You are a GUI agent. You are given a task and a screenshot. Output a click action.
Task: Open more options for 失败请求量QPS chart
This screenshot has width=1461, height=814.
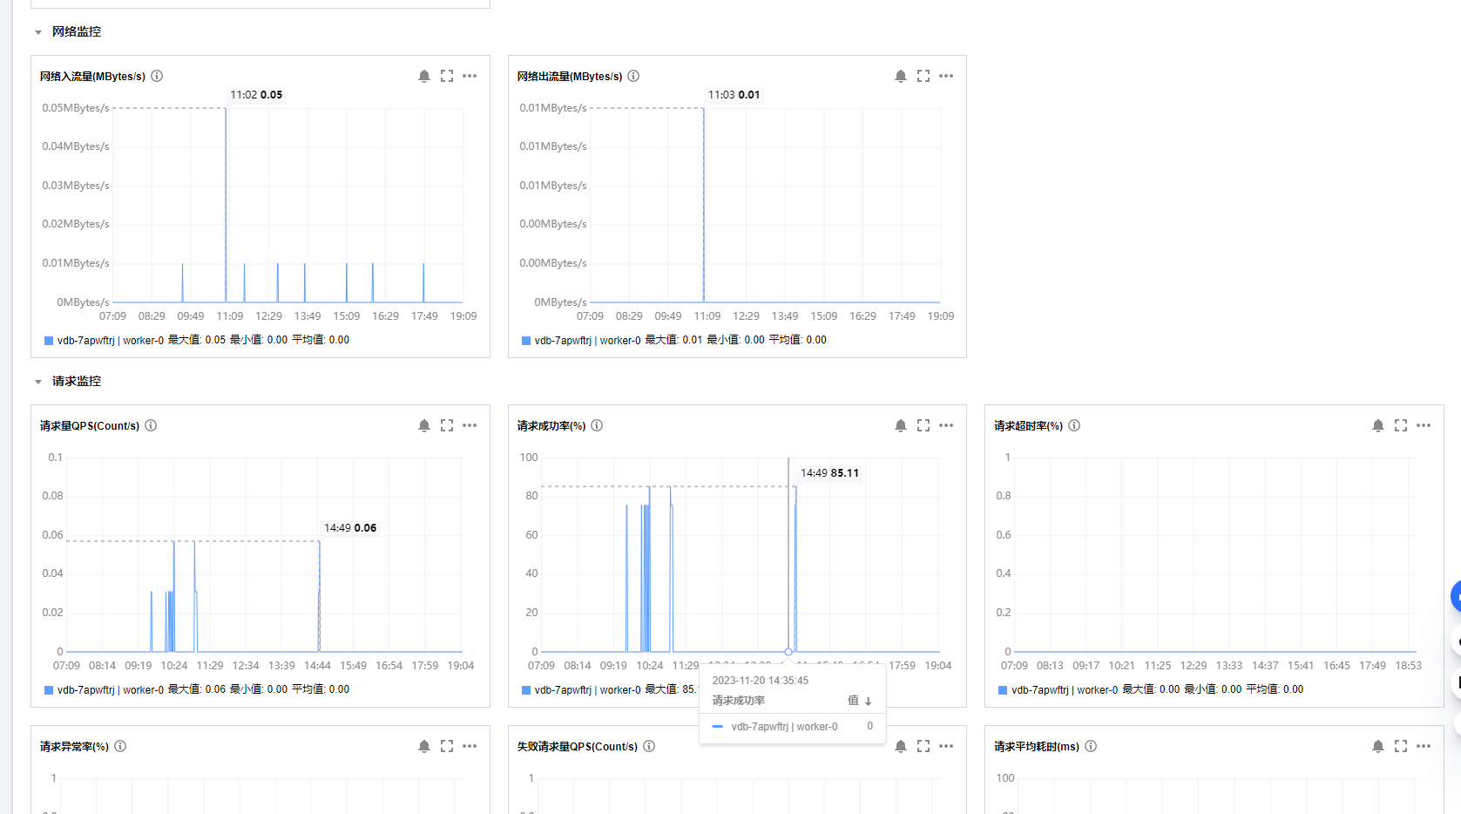(946, 746)
